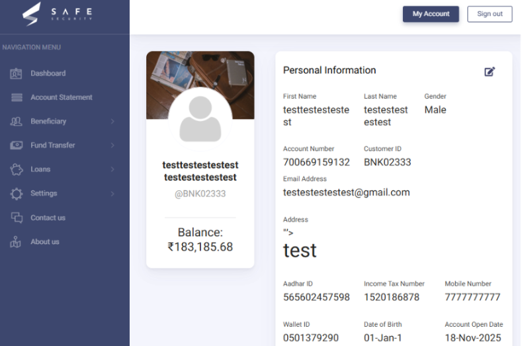Click email testestestestest@gmail.com
This screenshot has width=524, height=346.
click(x=346, y=193)
